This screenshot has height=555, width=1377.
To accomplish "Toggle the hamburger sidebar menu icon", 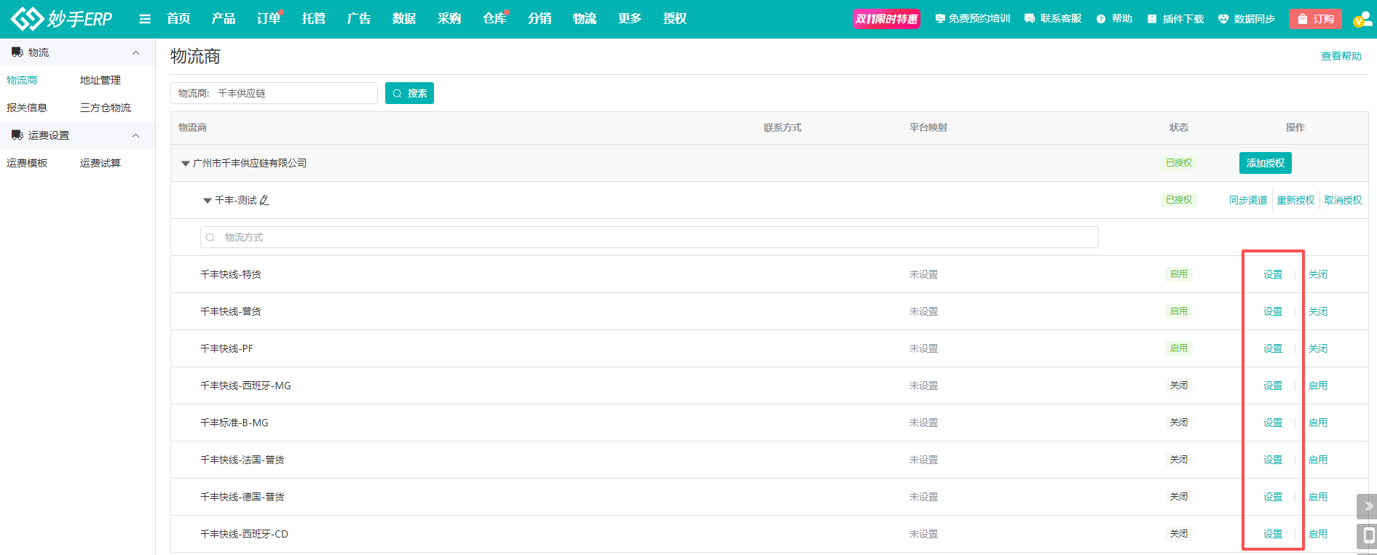I will coord(145,19).
